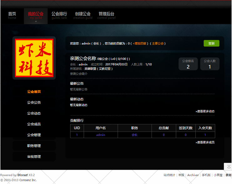Click the 查看更多成员 link
Screen dimensions: 232x184
[x=205, y=142]
